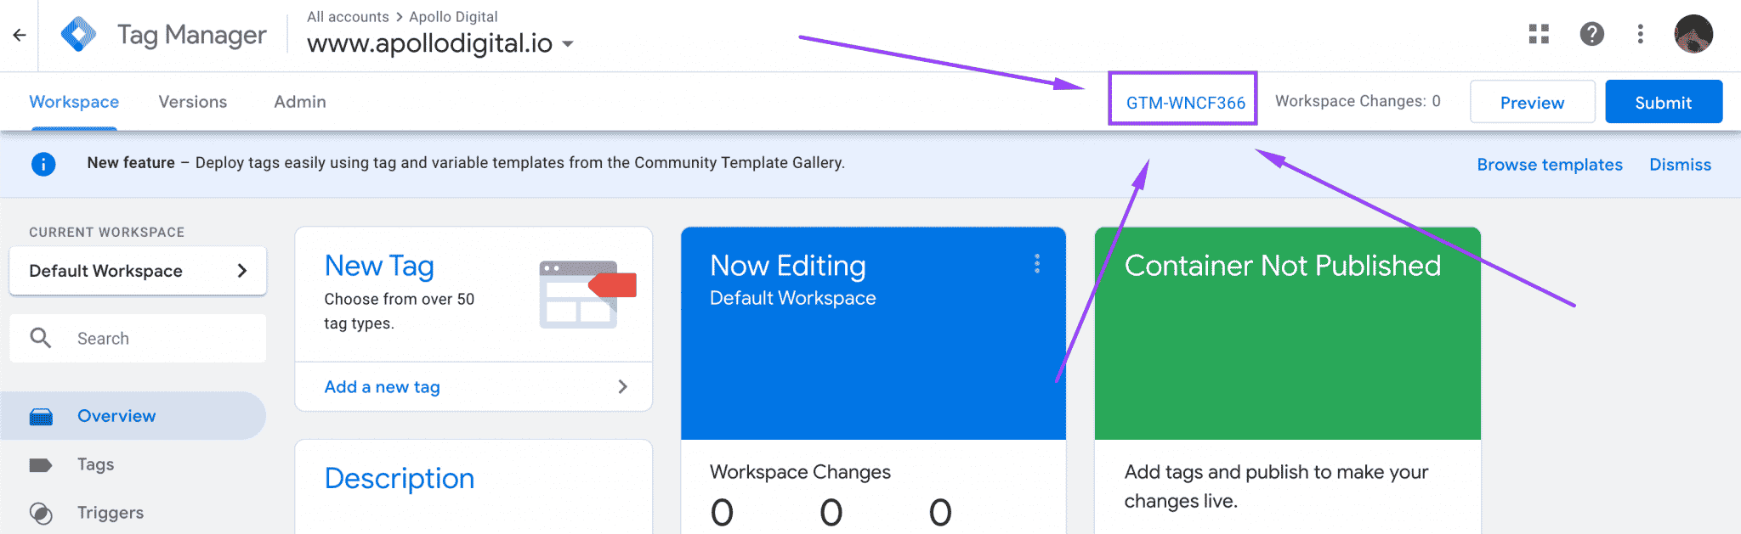
Task: Submit workspace changes
Action: click(1662, 101)
